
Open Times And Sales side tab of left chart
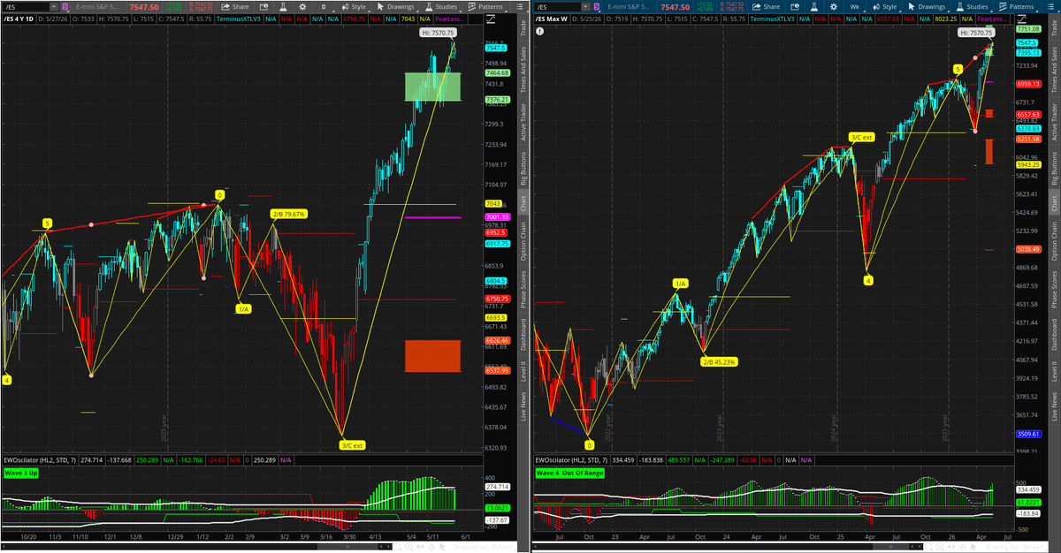[x=523, y=69]
